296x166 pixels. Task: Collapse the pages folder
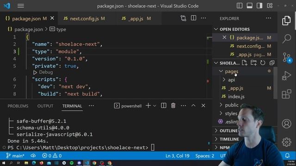point(232,71)
